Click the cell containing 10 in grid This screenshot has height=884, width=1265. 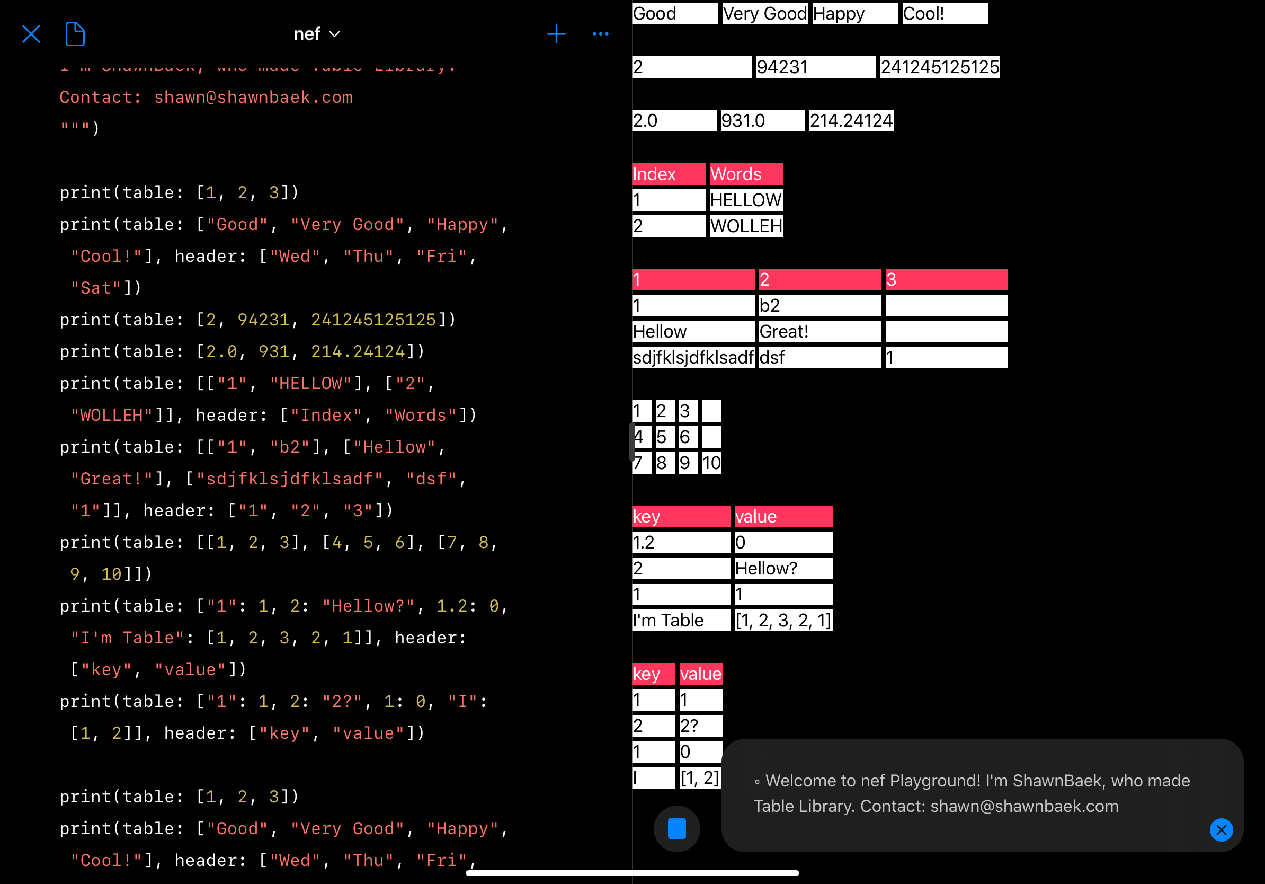coord(711,463)
